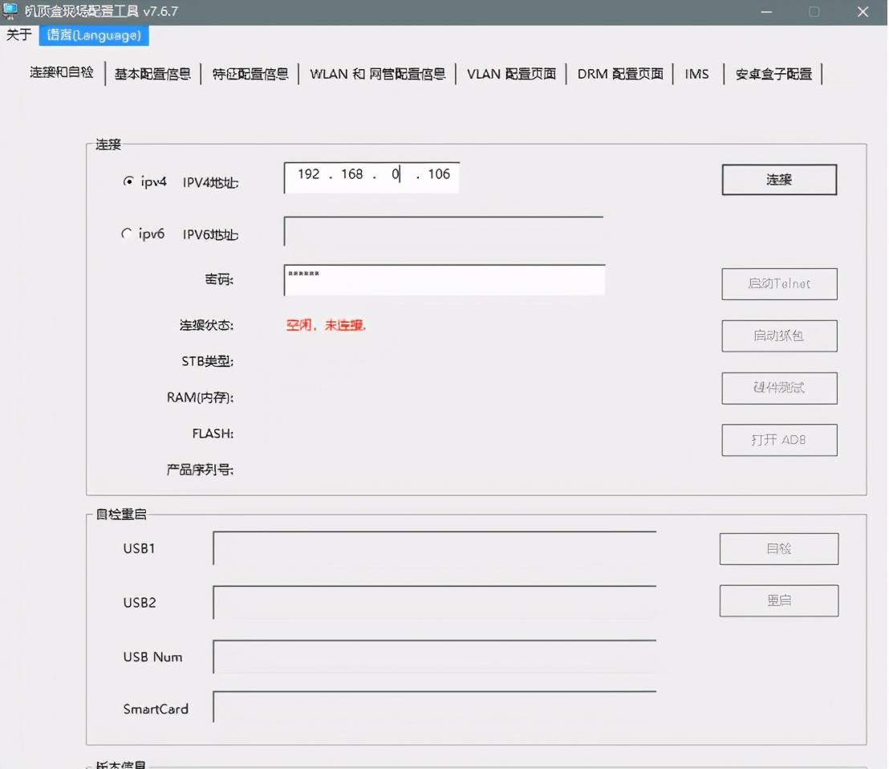Click the 连接 connect button

pos(779,180)
